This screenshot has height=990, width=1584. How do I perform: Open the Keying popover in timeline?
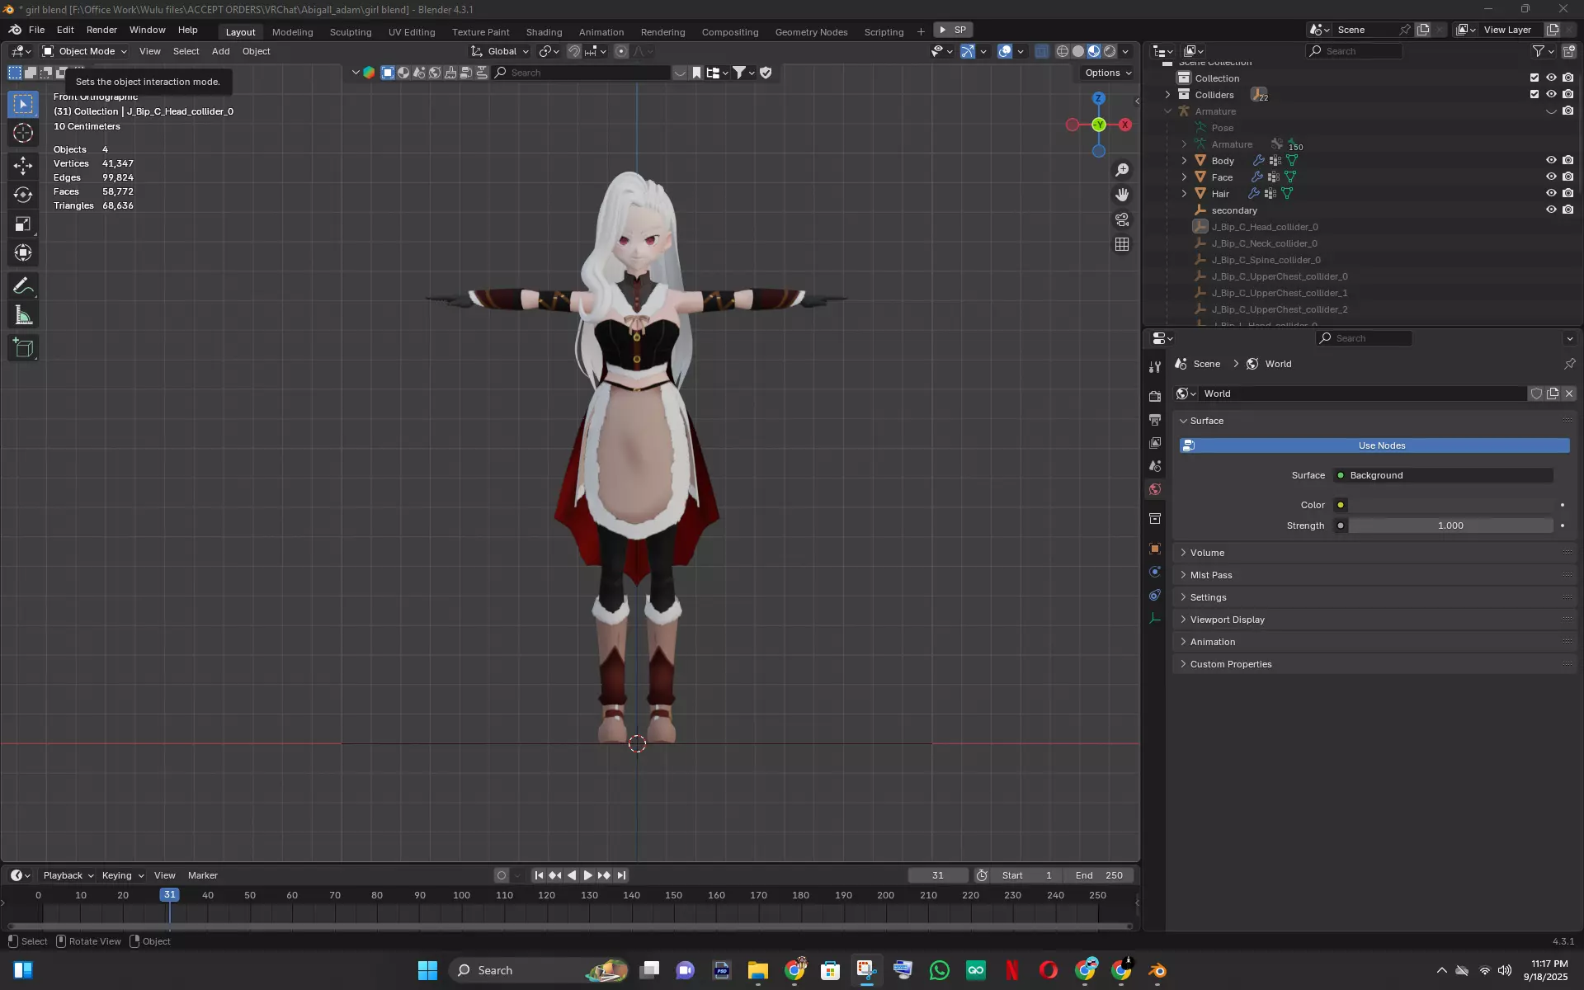click(x=122, y=875)
